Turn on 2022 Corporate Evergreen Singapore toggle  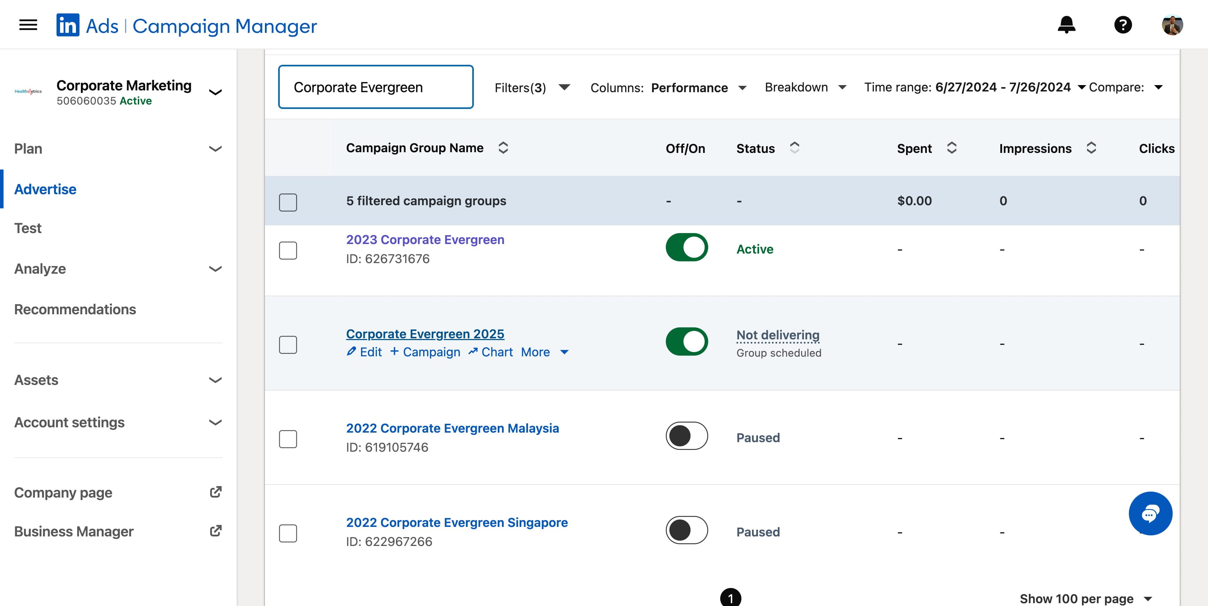coord(687,530)
